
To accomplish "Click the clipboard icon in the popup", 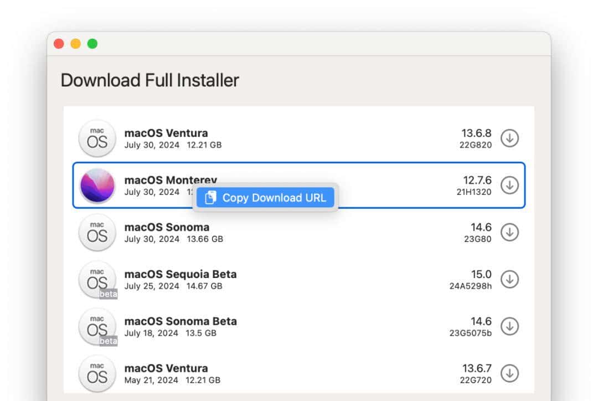I will pyautogui.click(x=209, y=197).
